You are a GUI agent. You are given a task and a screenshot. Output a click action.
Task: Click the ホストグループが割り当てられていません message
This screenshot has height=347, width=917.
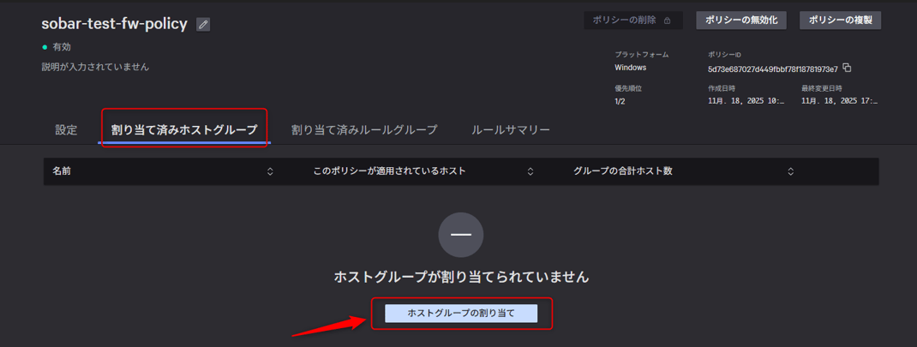coord(461,278)
